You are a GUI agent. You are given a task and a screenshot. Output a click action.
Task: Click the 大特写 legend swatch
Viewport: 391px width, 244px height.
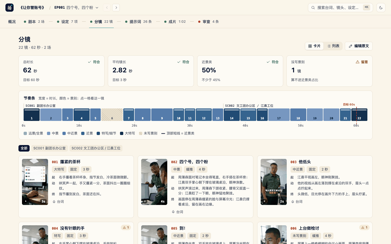[x=122, y=133]
